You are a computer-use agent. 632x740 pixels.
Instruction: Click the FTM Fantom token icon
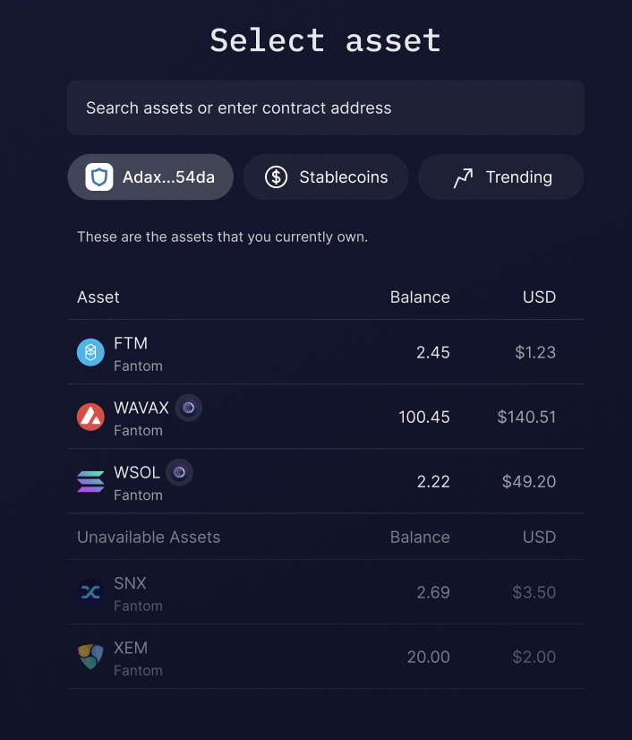(x=90, y=353)
